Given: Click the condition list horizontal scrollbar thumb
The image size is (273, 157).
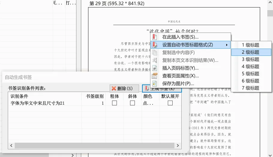Looking at the screenshot, I should coord(94,146).
